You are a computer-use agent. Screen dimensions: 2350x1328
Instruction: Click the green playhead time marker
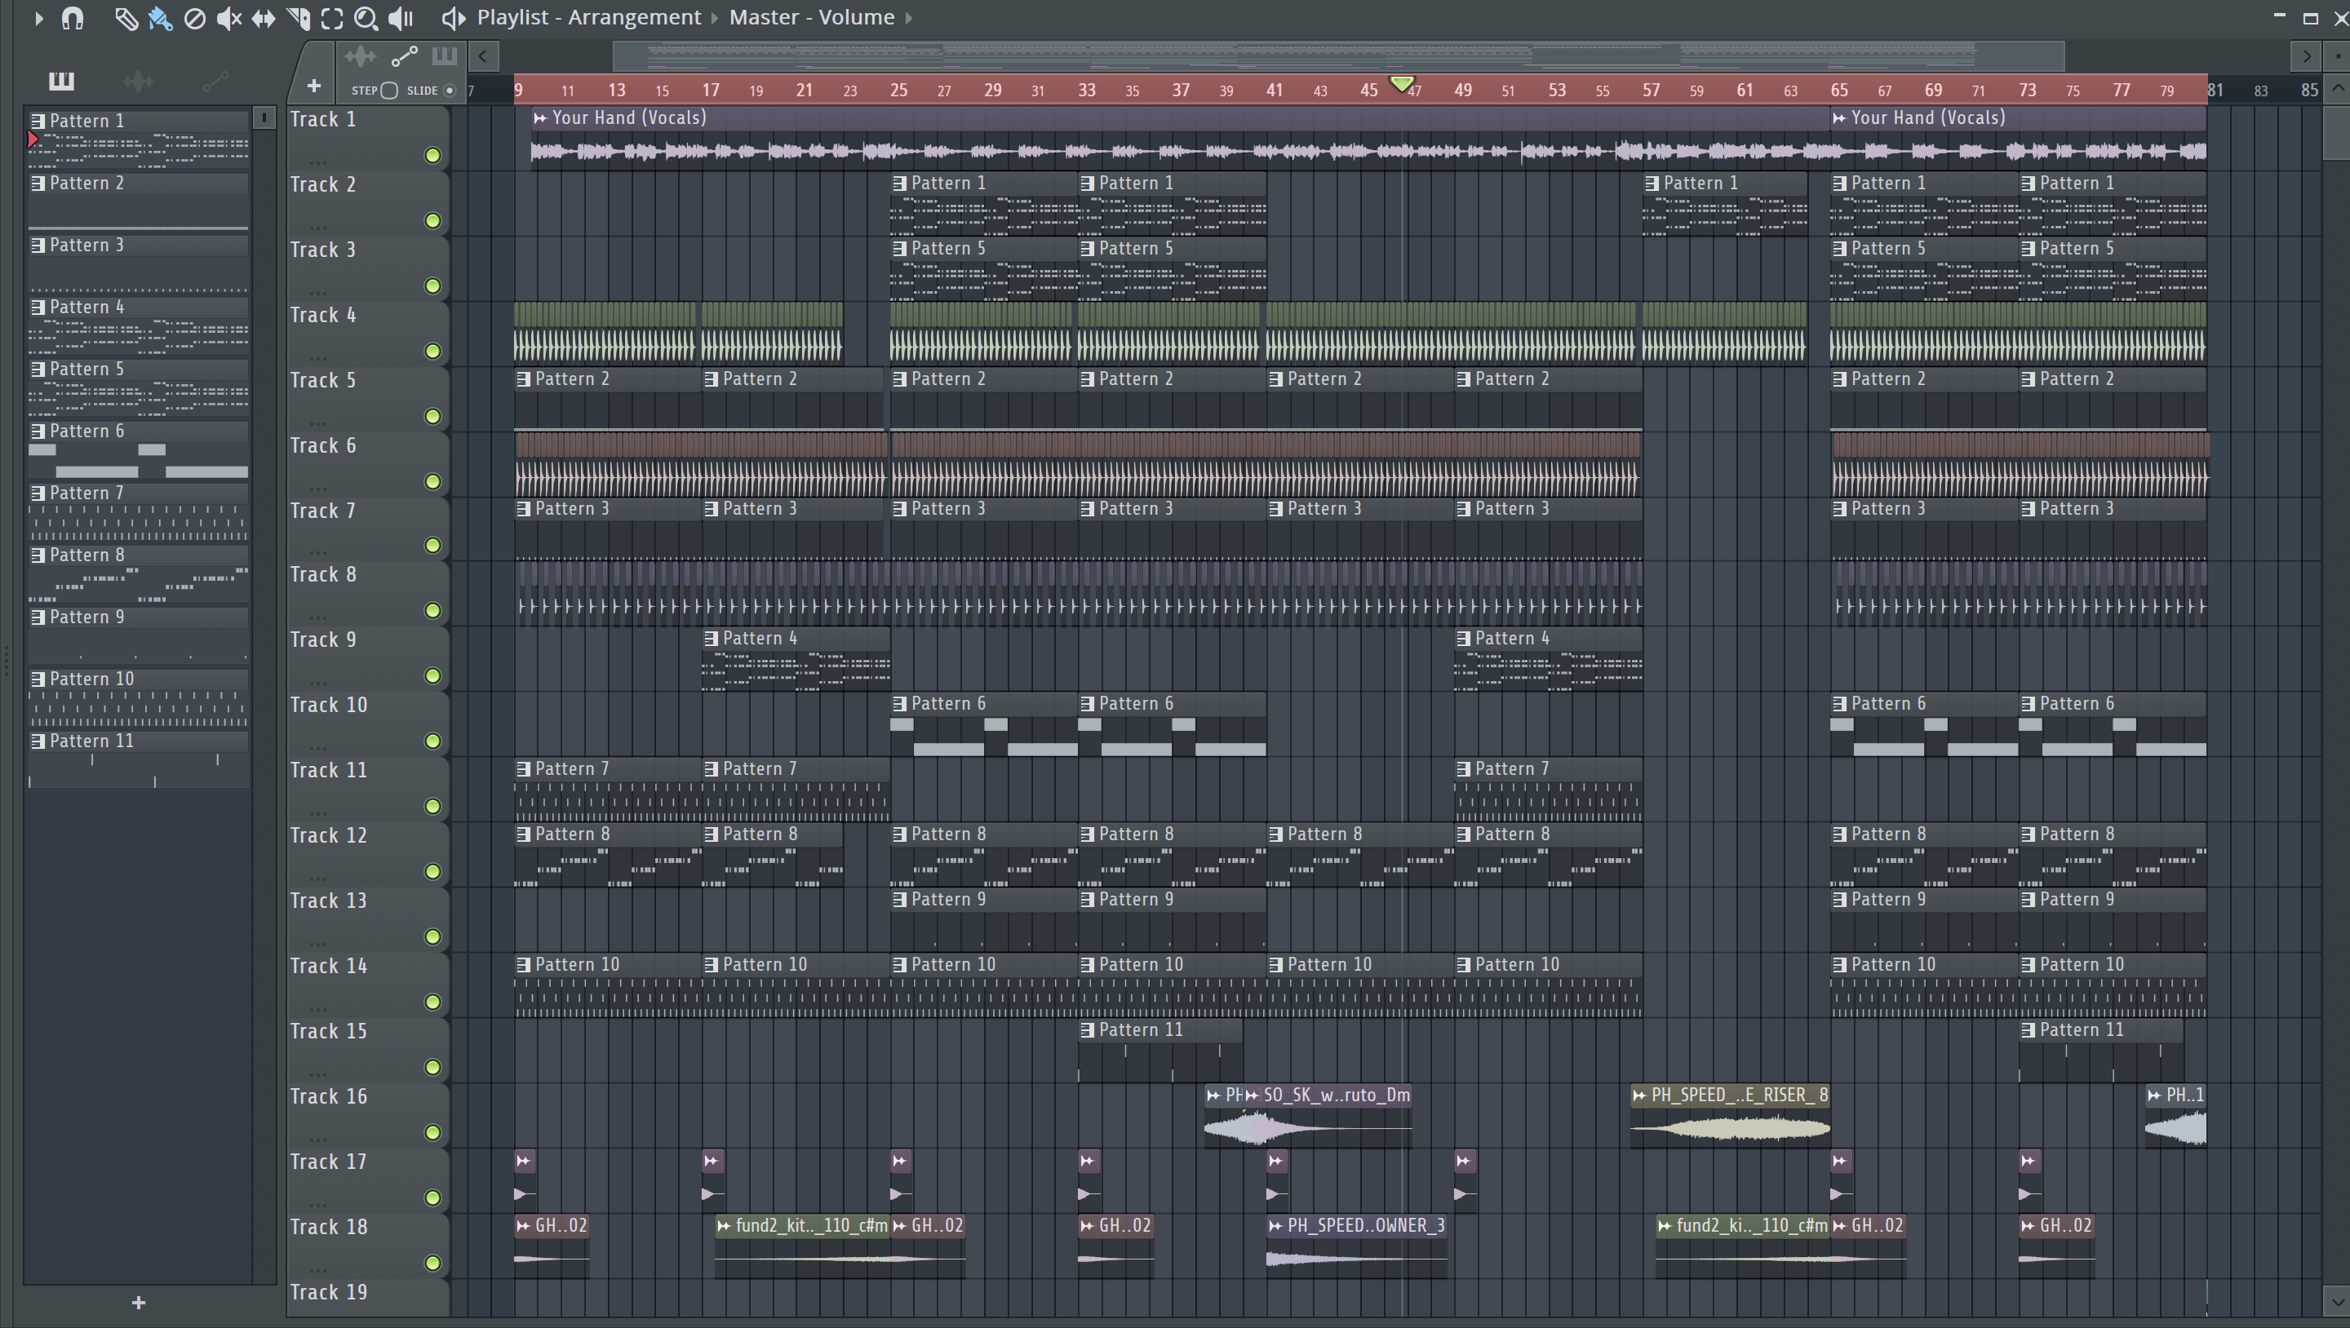[x=1401, y=84]
